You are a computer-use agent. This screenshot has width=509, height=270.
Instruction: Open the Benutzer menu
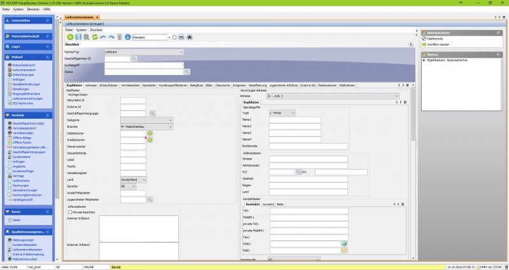tap(33, 10)
